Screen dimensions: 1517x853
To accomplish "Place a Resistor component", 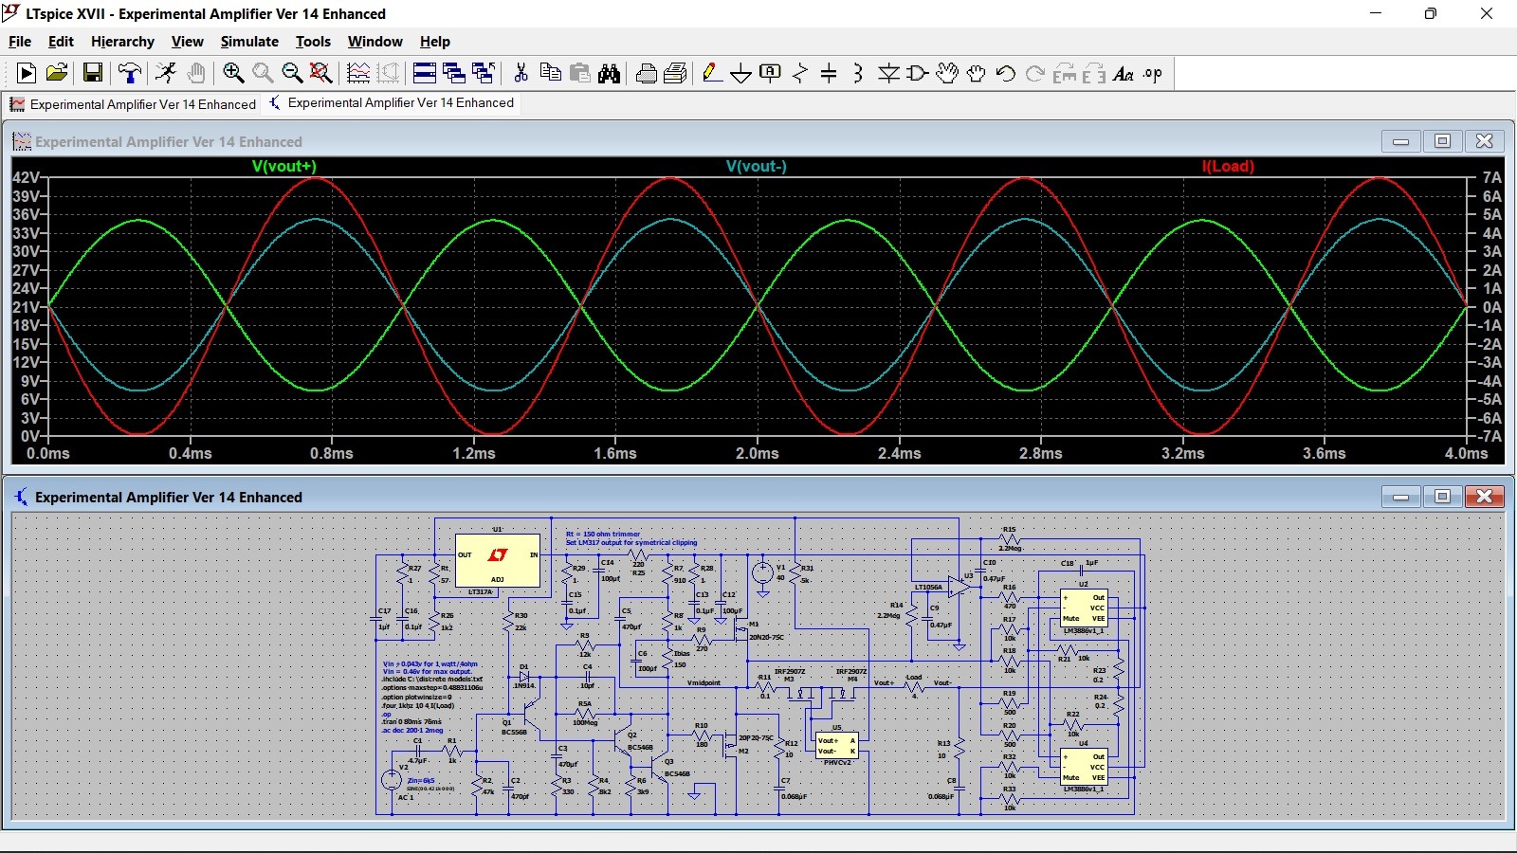I will click(800, 73).
